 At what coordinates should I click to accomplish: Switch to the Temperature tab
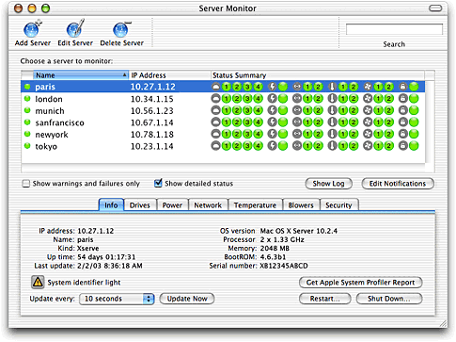255,205
